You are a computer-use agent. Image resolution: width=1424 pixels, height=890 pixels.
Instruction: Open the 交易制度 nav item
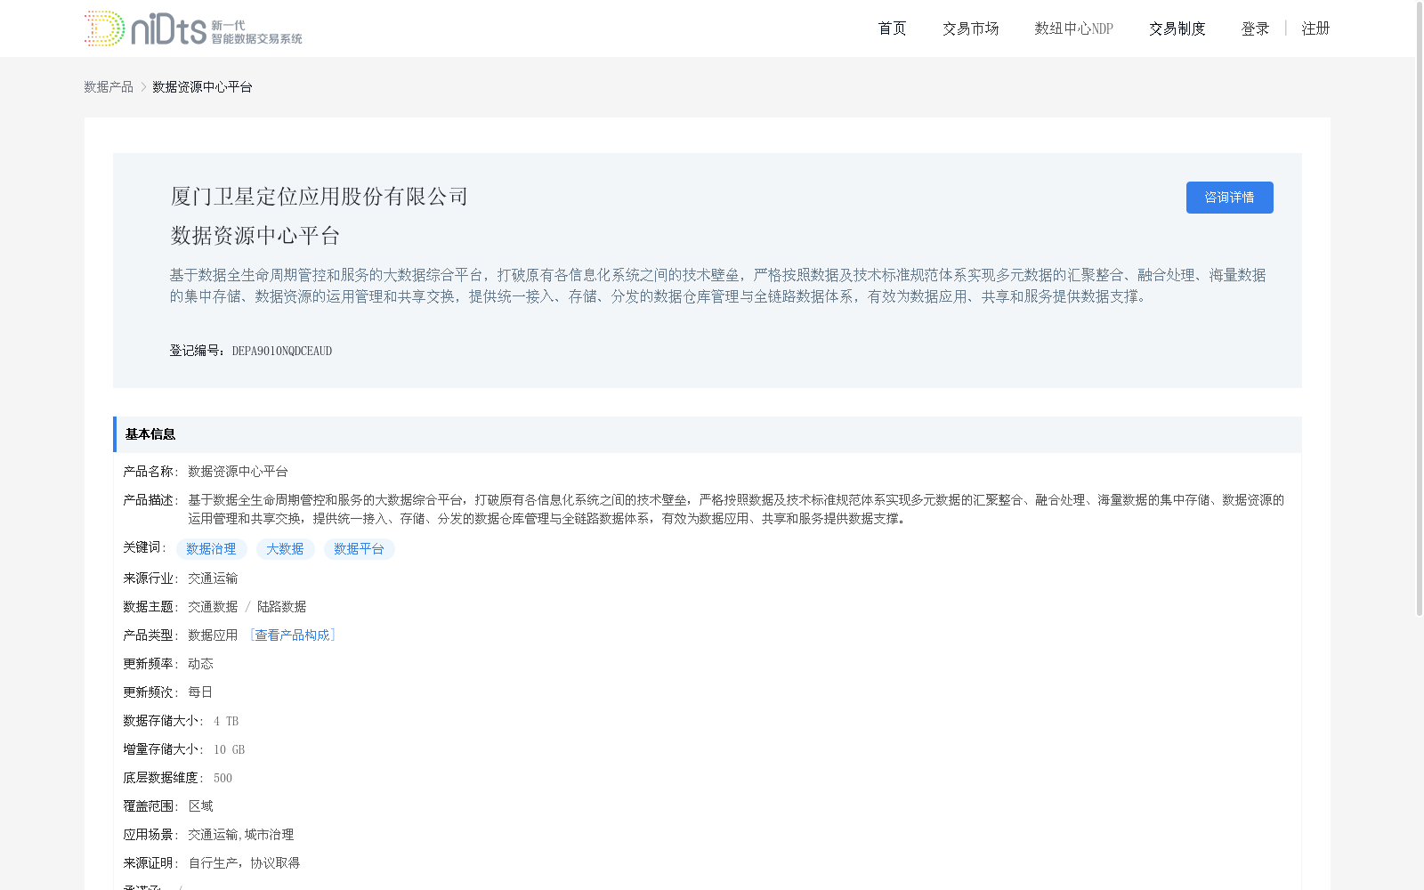(x=1177, y=28)
